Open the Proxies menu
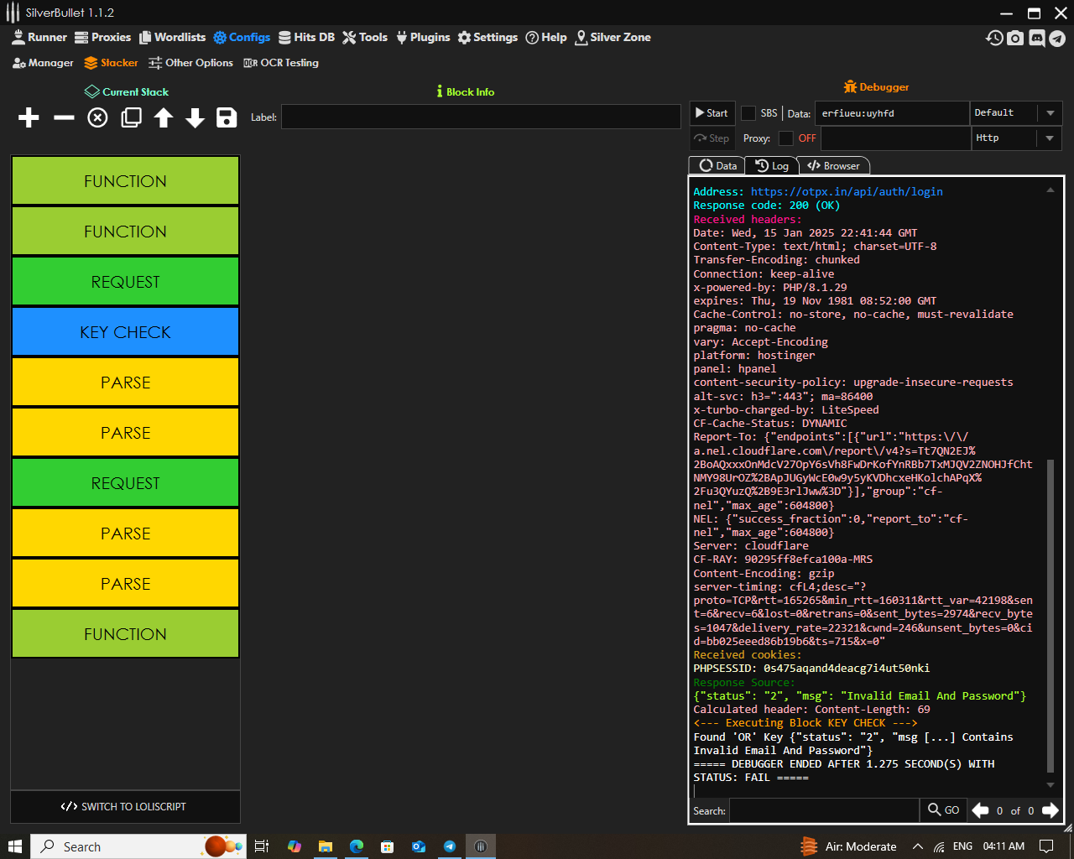The image size is (1074, 859). click(x=102, y=37)
